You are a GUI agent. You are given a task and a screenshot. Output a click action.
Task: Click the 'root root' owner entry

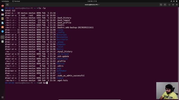27,16
